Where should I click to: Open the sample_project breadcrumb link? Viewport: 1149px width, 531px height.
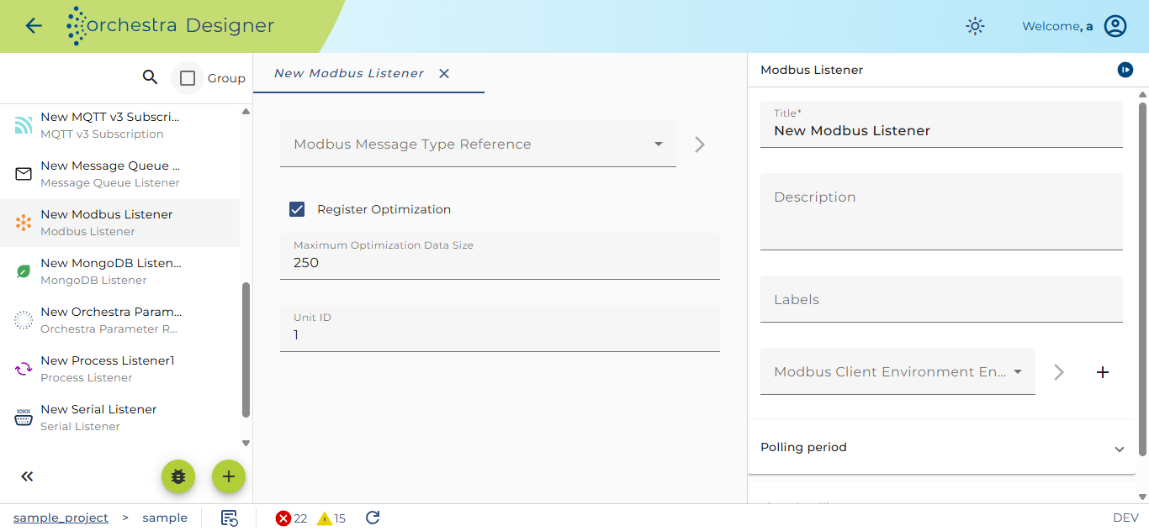(61, 518)
